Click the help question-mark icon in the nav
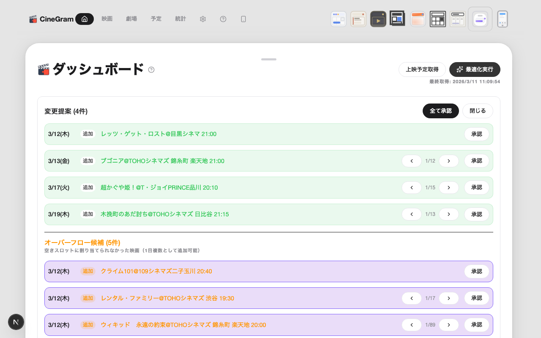The width and height of the screenshot is (541, 338). coord(223,19)
